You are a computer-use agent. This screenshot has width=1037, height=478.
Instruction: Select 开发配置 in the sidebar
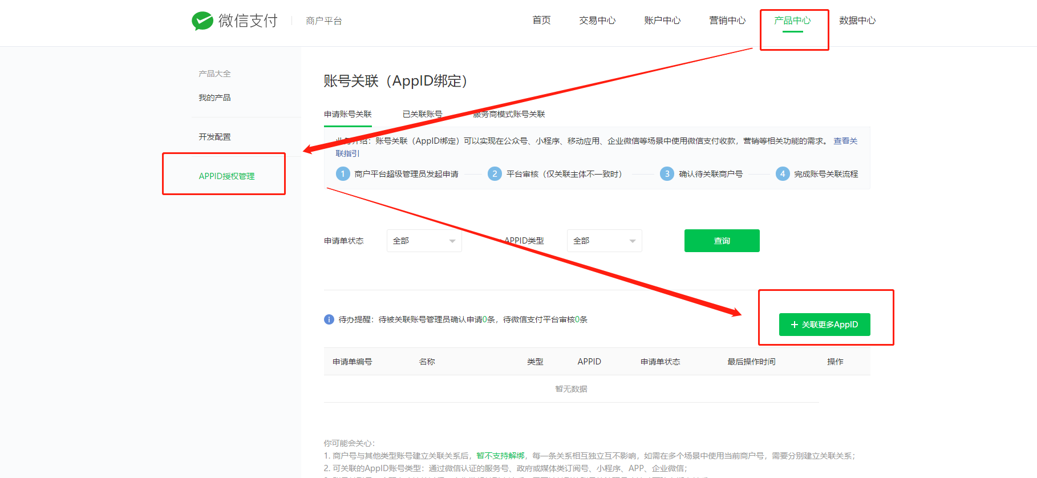tap(214, 137)
